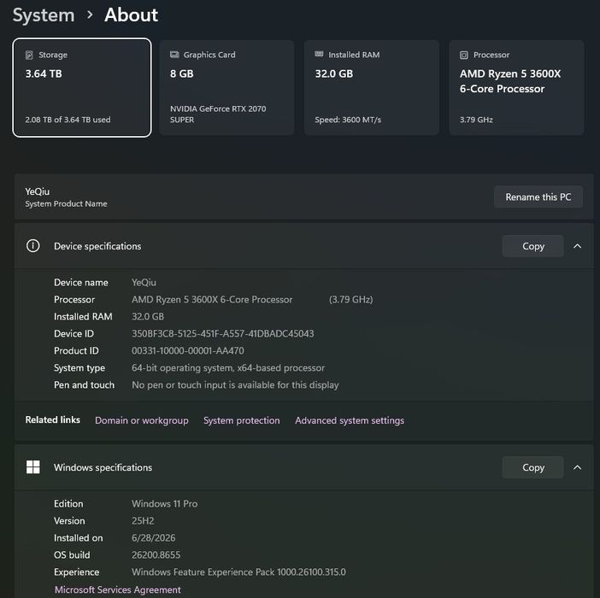Click the About breadcrumb title
Viewport: 600px width, 598px height.
coord(132,15)
